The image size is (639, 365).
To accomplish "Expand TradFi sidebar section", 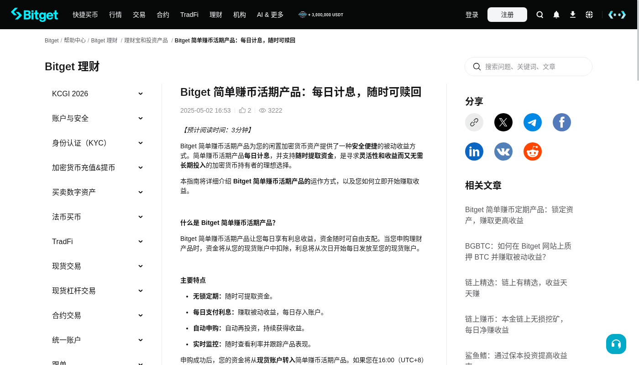I will (x=98, y=241).
